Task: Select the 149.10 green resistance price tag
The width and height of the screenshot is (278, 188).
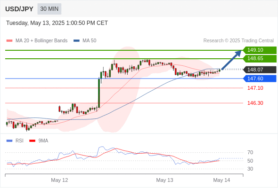Action: tap(260, 50)
